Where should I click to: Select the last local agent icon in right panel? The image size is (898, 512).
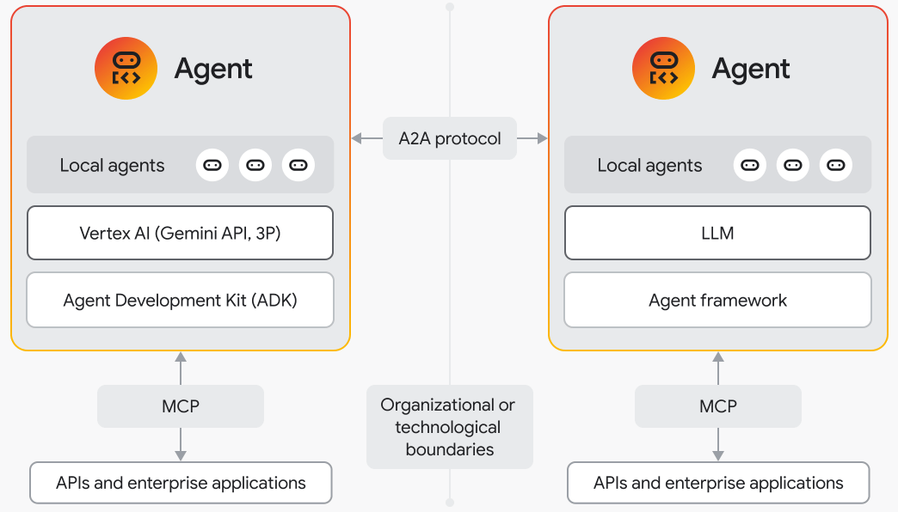836,165
